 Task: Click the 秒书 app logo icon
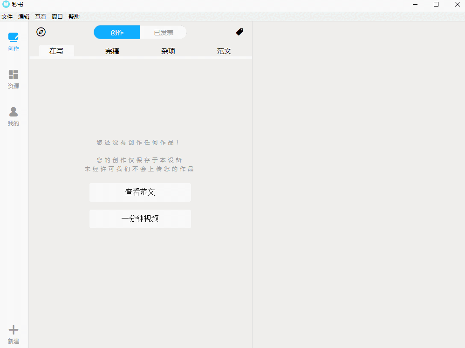click(x=6, y=4)
